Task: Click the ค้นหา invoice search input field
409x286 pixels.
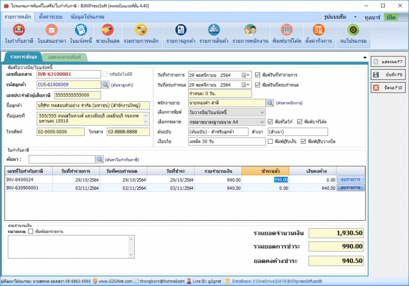Action: click(62, 160)
